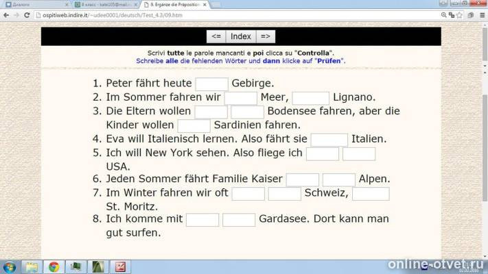Image resolution: width=488 pixels, height=274 pixels.
Task: Click second blank in sentence 5 before USA
Action: pyautogui.click(x=359, y=153)
